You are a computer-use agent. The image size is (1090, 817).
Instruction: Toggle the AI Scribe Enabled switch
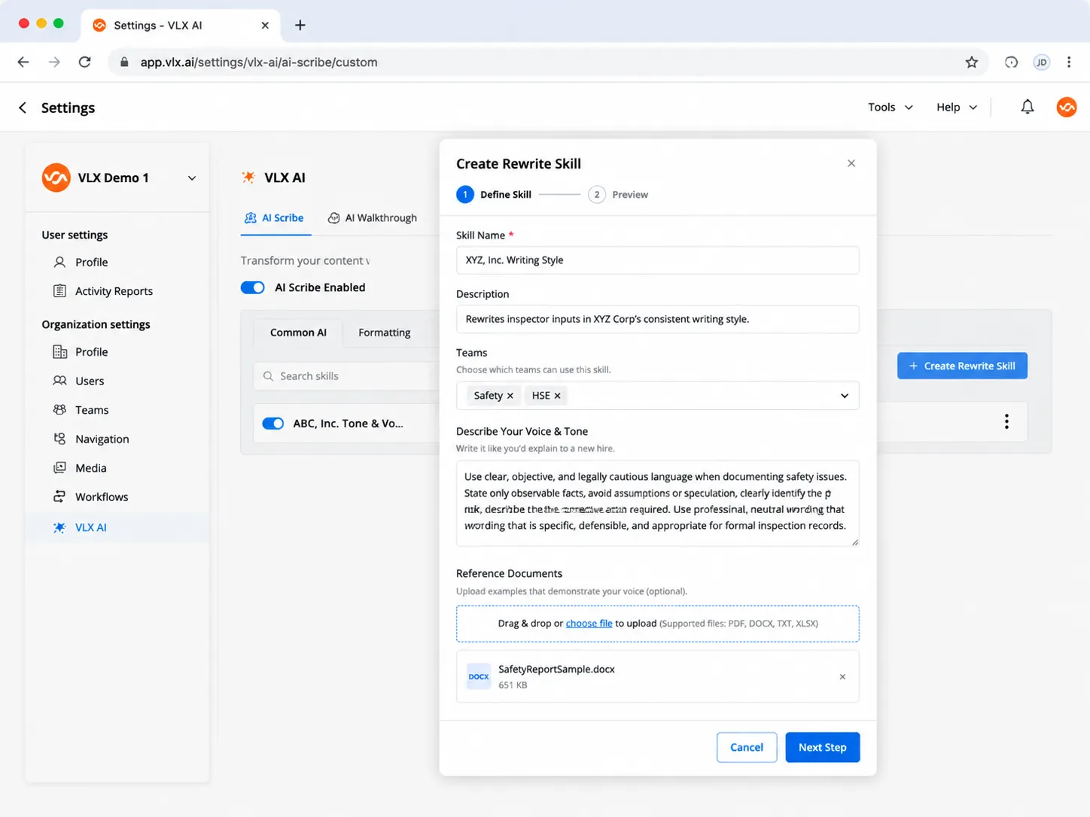click(253, 287)
